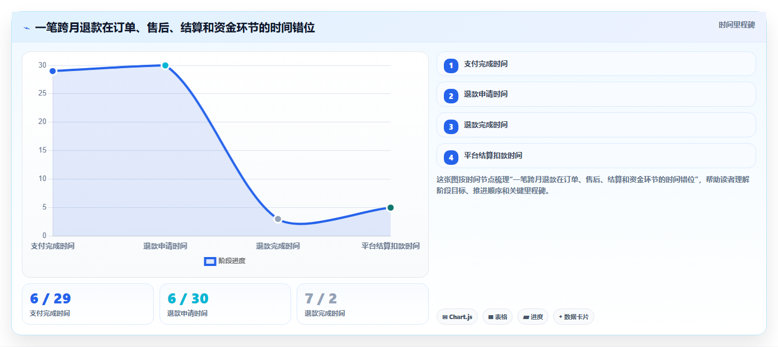This screenshot has height=347, width=778.
Task: Click the y-axis value 5
Action: coord(44,207)
